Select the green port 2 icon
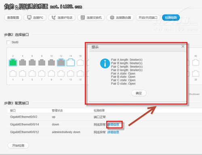Image resolution: width=202 pixels, height=155 pixels. [x=13, y=62]
